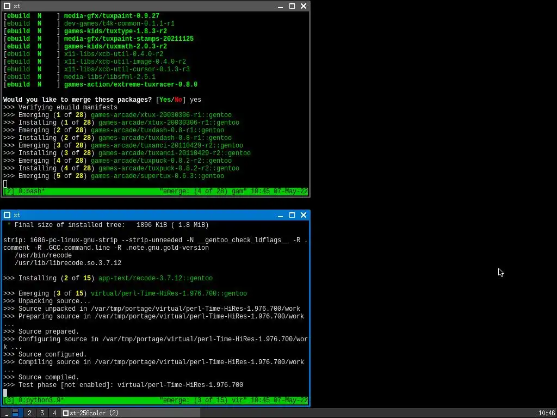Switch to workspace 3 in taskbar

click(x=42, y=413)
